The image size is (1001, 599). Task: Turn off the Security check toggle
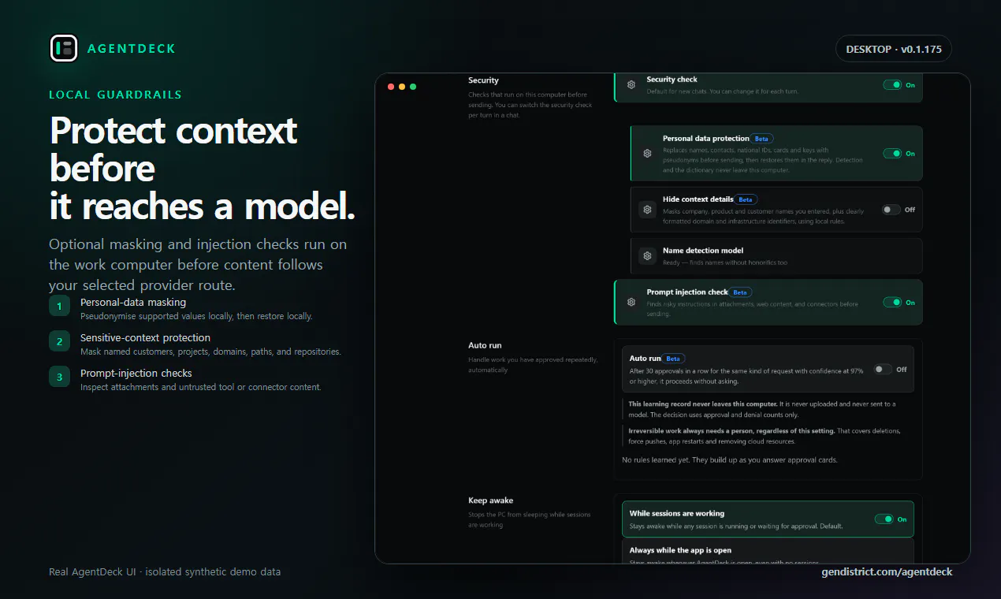pyautogui.click(x=892, y=85)
